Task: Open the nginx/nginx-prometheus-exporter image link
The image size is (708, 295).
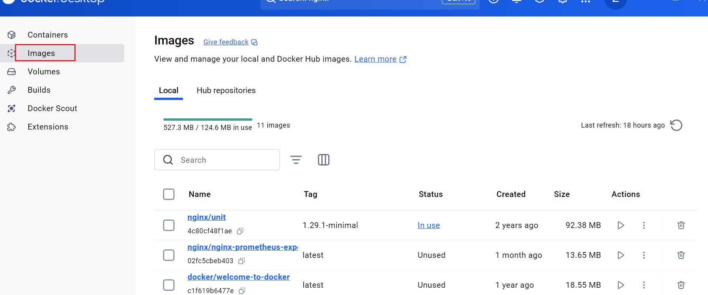Action: (x=242, y=247)
